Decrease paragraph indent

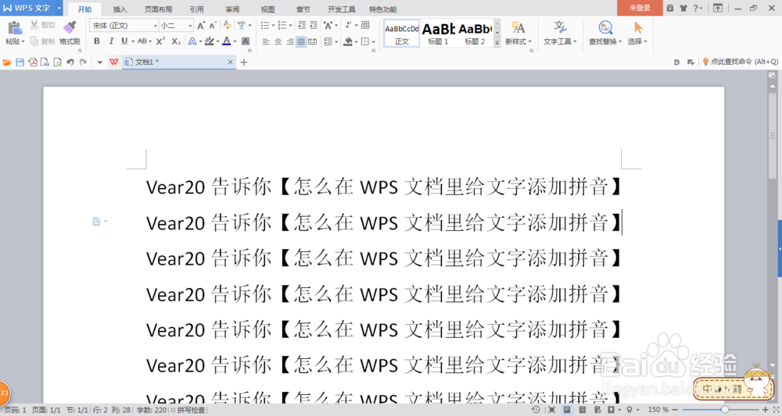[302, 26]
